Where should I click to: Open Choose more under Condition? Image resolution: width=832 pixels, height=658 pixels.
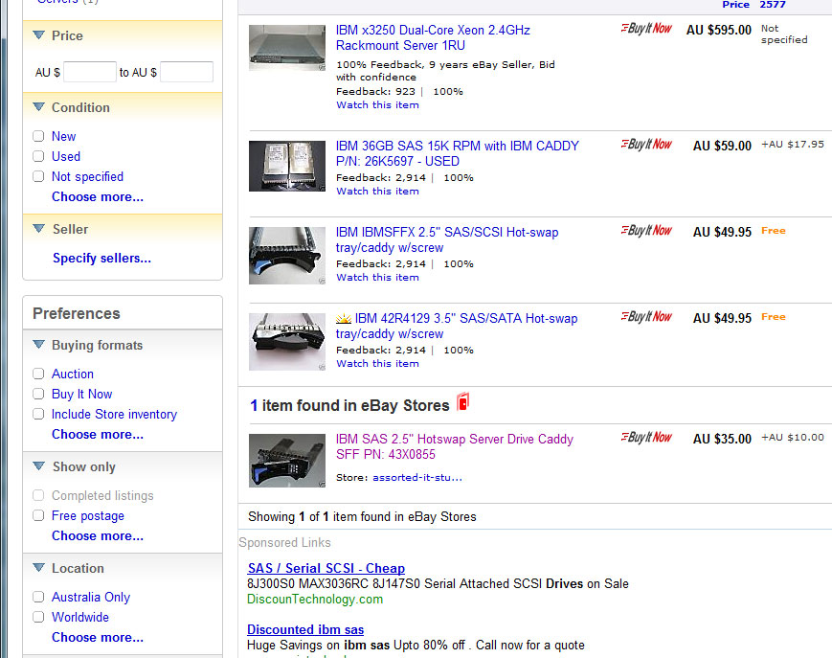[98, 197]
